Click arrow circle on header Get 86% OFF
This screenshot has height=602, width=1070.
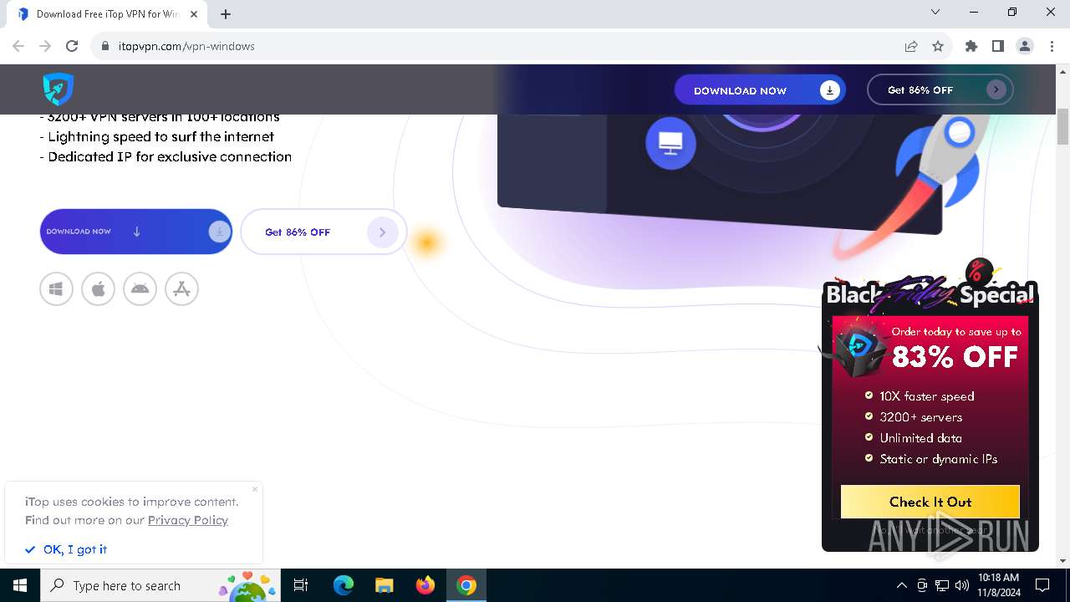[x=996, y=90]
